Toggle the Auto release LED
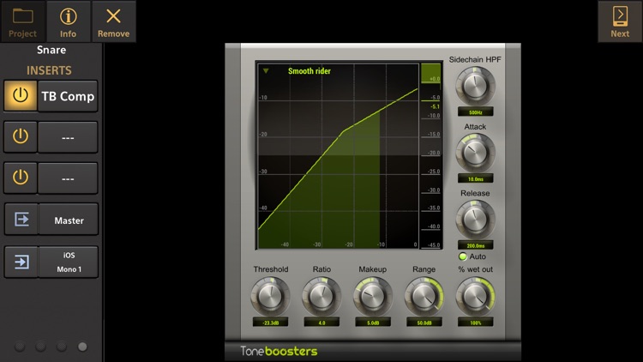The image size is (643, 362). [x=463, y=256]
